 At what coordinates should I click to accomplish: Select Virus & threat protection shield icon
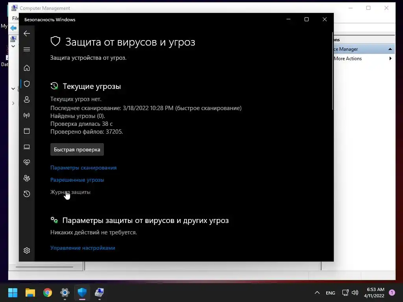[x=27, y=84]
